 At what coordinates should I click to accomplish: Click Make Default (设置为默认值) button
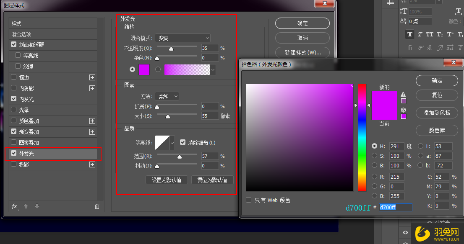(167, 180)
